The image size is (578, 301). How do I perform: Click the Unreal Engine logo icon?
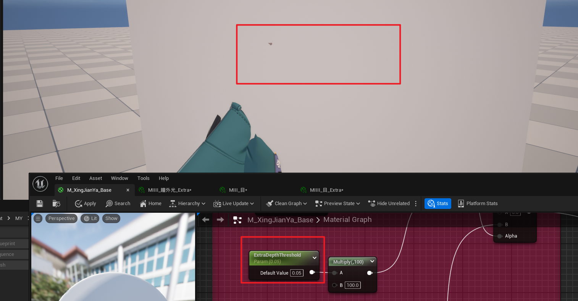[x=40, y=184]
